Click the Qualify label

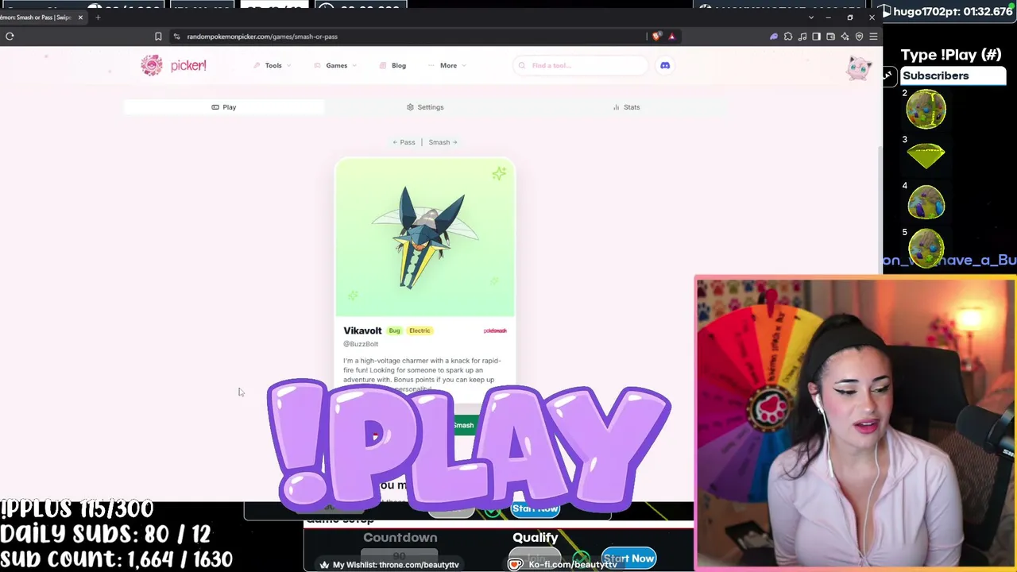pyautogui.click(x=535, y=538)
